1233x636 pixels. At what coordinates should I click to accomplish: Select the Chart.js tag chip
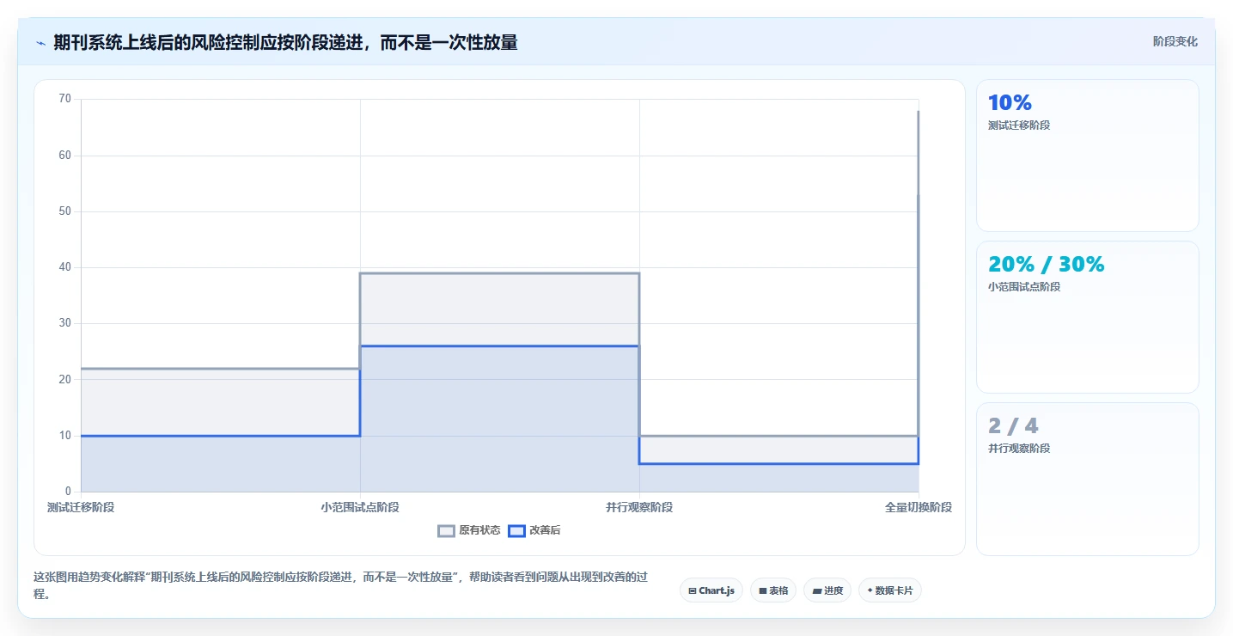[711, 590]
